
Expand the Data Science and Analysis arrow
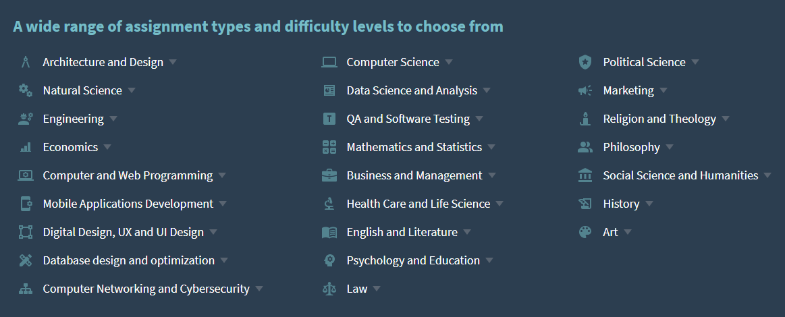487,90
